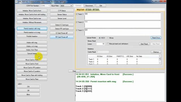The image size is (181, 102).
Task: Click the Stop Read button
Action: [x=156, y=44]
